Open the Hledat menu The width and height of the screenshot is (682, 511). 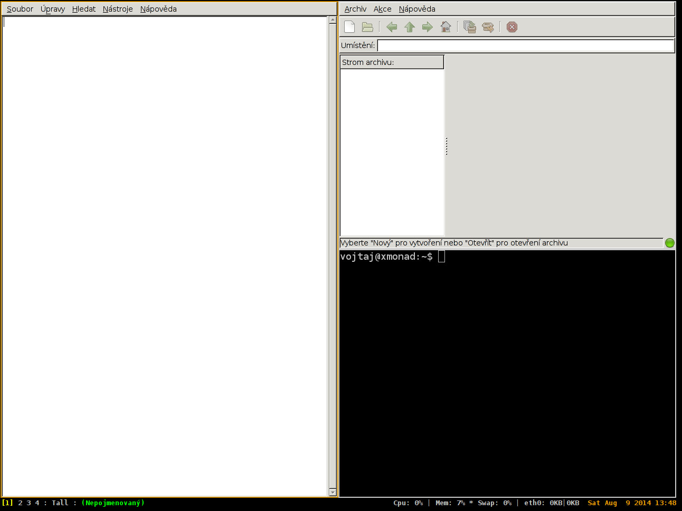(84, 9)
